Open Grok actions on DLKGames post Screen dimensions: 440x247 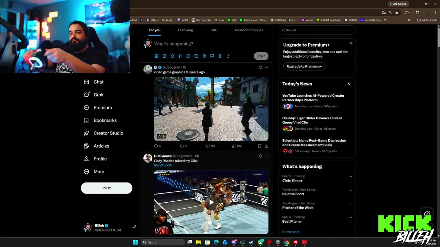click(260, 156)
